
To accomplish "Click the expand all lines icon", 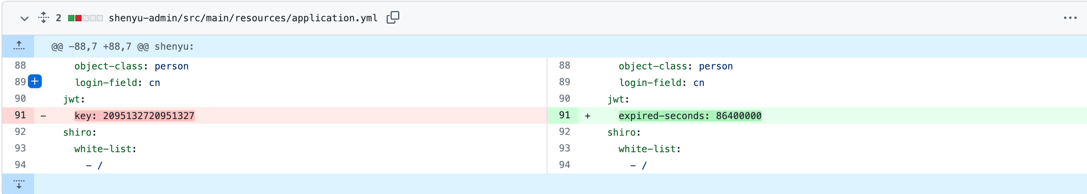I will pos(44,18).
